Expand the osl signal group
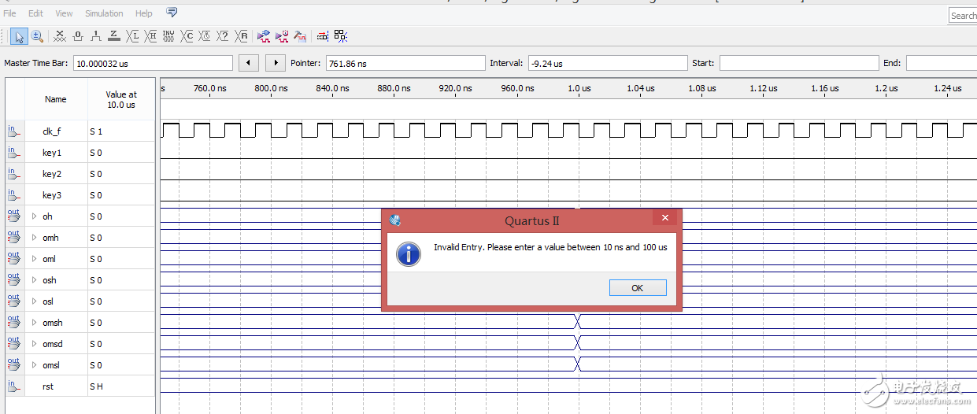The height and width of the screenshot is (414, 977). [x=34, y=301]
